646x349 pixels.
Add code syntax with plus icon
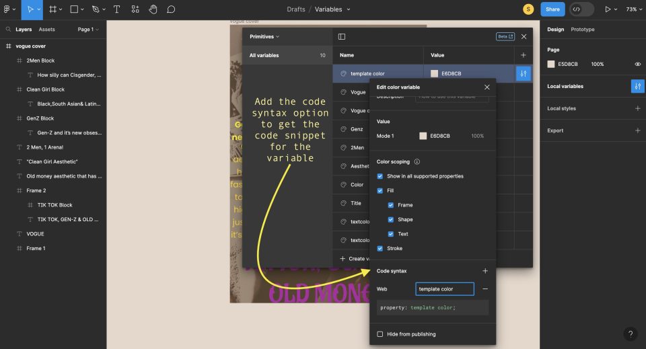(485, 271)
